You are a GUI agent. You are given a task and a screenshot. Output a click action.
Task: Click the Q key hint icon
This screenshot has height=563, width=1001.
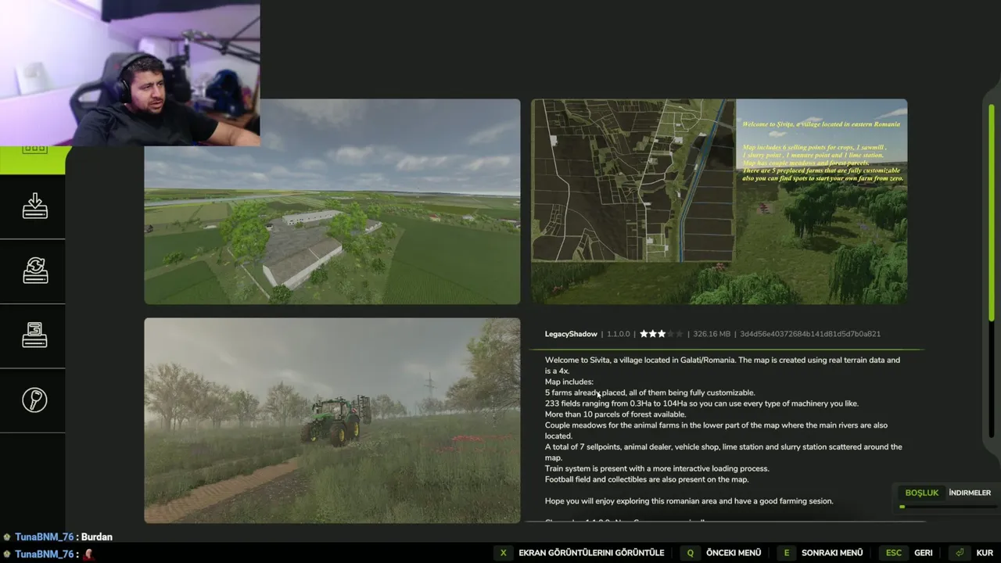coord(690,553)
